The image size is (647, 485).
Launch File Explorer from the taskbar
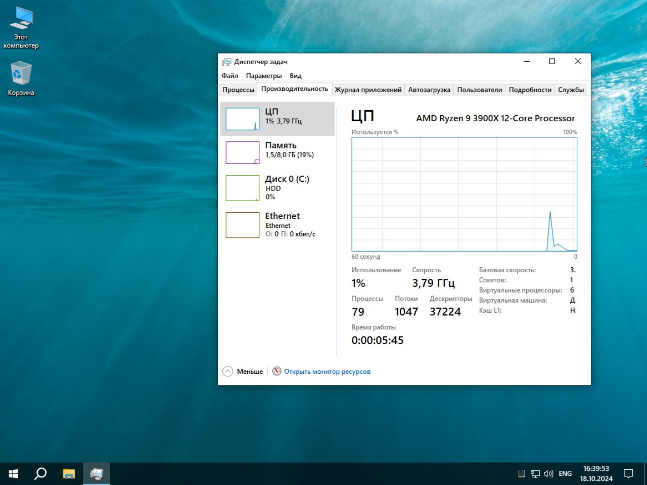[x=69, y=473]
